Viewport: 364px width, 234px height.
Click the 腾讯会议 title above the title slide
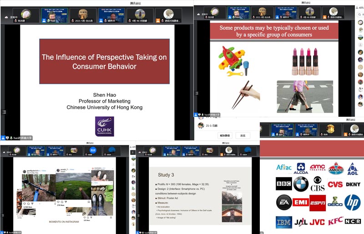point(96,3)
